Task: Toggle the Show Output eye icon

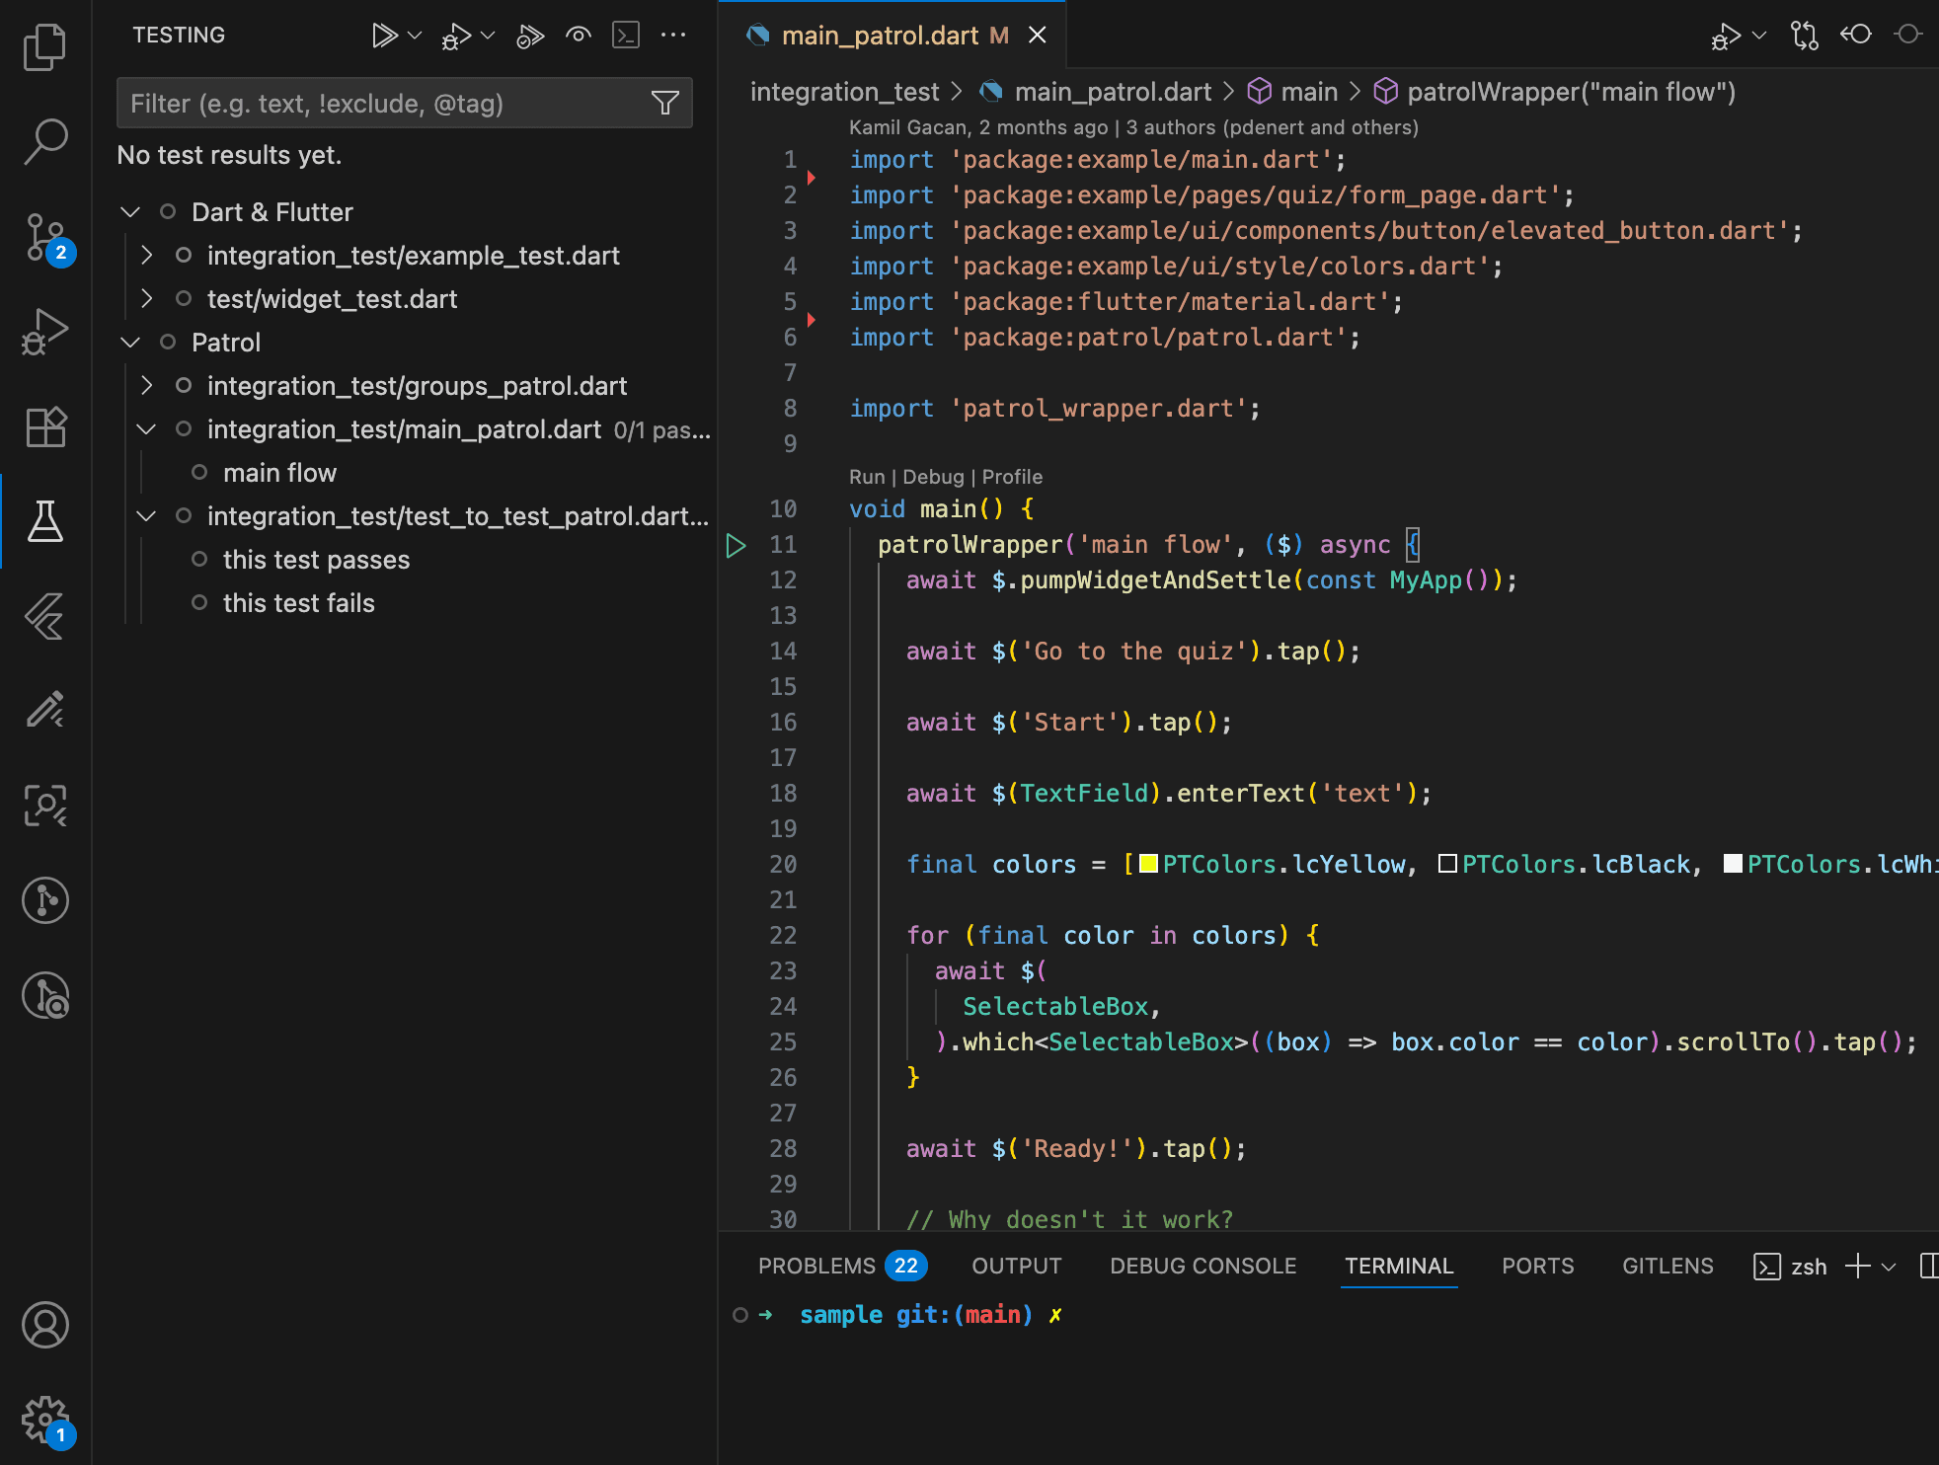Action: 578,35
